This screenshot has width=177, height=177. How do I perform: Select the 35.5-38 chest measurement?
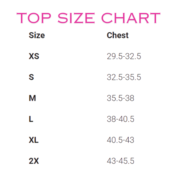121,98
